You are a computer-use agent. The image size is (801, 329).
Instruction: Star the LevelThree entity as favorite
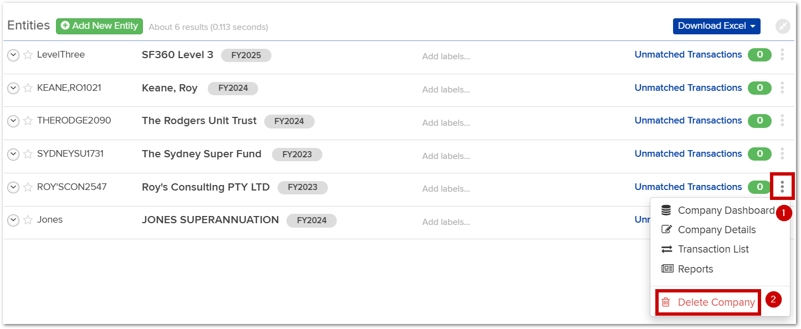pyautogui.click(x=28, y=55)
